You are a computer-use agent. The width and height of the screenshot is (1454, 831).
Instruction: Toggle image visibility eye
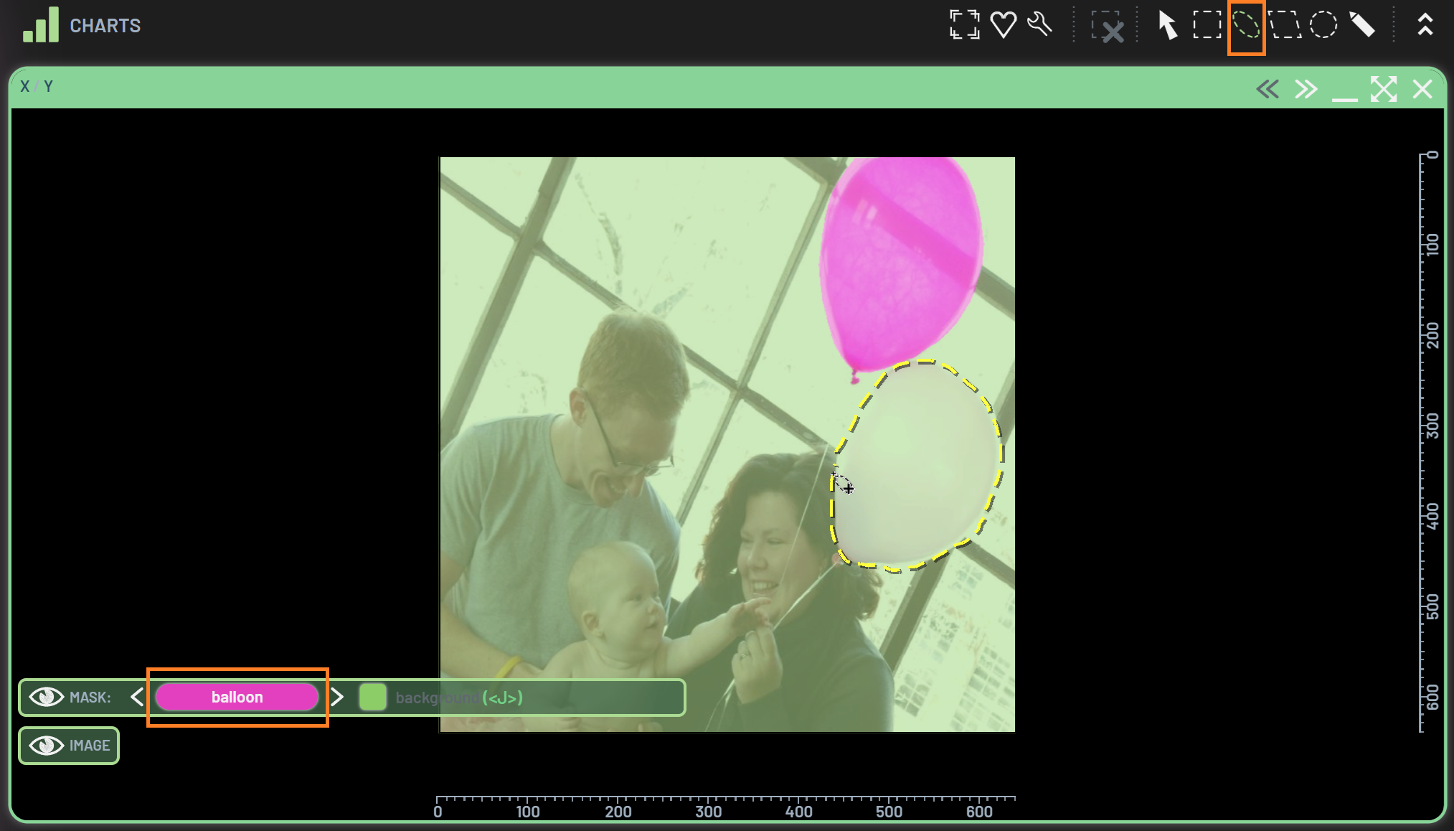click(47, 746)
